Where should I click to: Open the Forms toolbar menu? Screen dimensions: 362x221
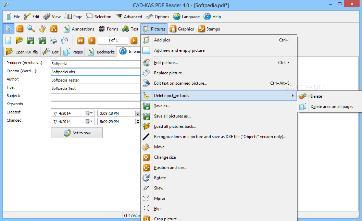coord(108,29)
